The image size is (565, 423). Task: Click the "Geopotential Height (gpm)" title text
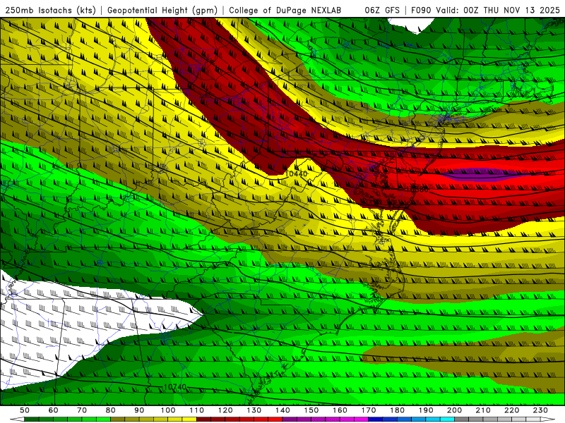(x=162, y=10)
